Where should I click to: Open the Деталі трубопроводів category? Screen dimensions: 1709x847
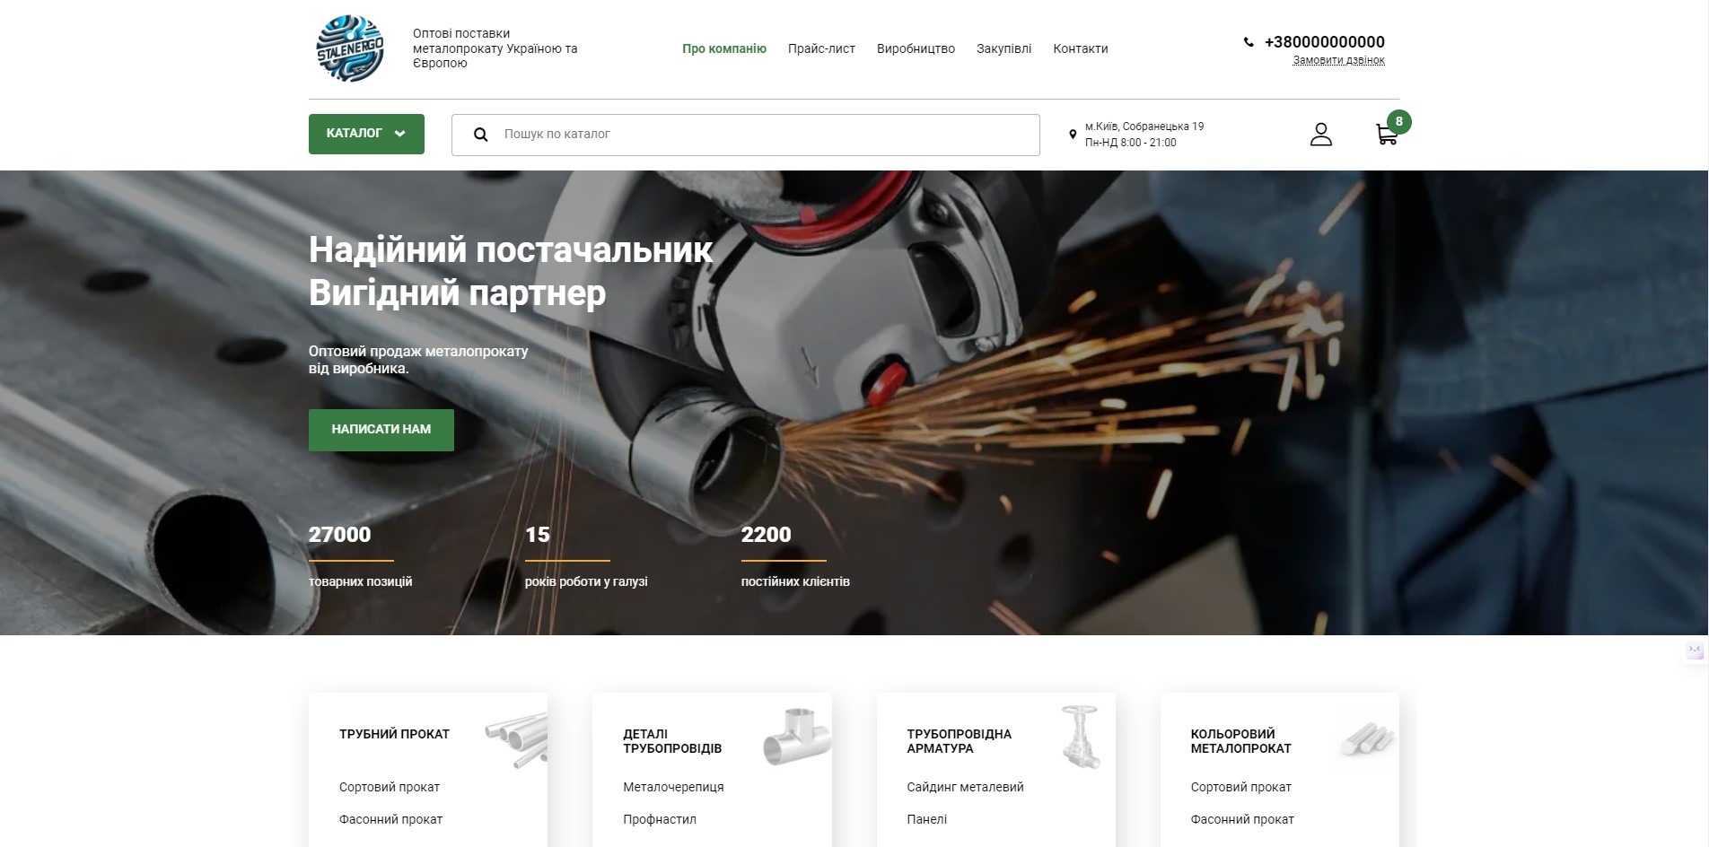coord(672,741)
